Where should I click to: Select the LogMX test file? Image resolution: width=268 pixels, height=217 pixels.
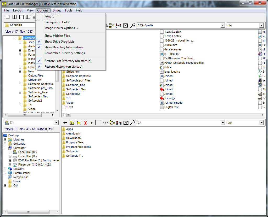(171, 107)
